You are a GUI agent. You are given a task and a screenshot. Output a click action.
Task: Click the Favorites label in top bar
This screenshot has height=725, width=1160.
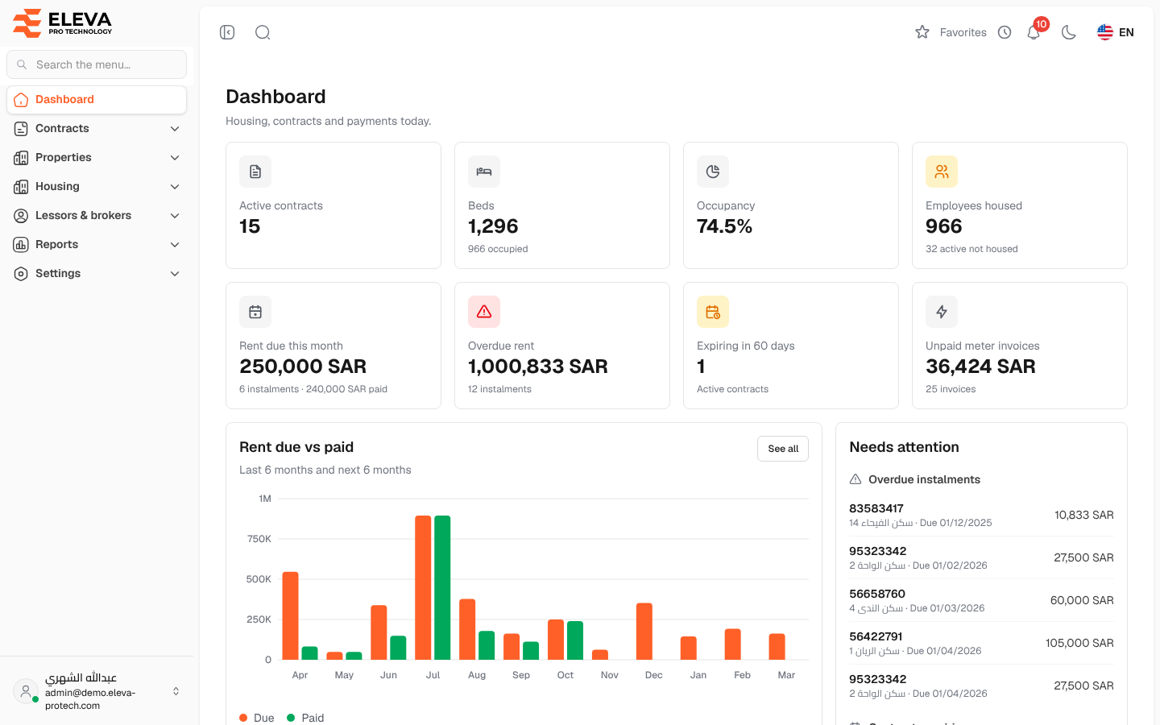[x=963, y=32]
